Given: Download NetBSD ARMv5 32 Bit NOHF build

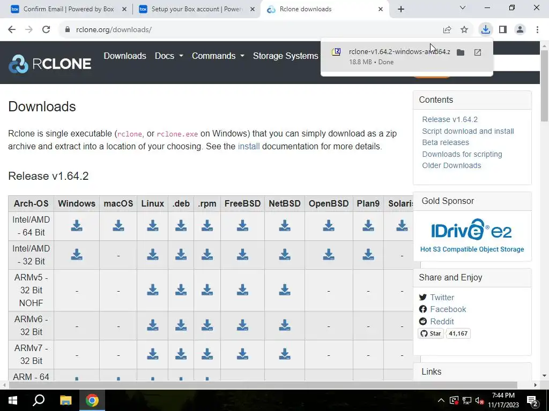Looking at the screenshot, I should (x=285, y=290).
